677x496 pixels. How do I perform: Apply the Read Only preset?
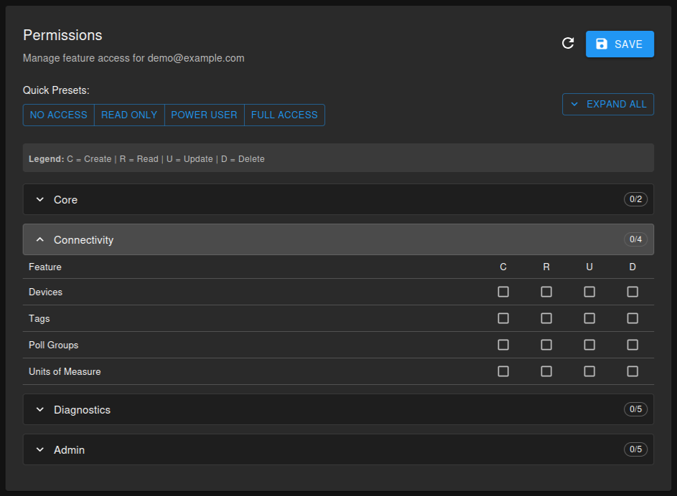(x=129, y=115)
